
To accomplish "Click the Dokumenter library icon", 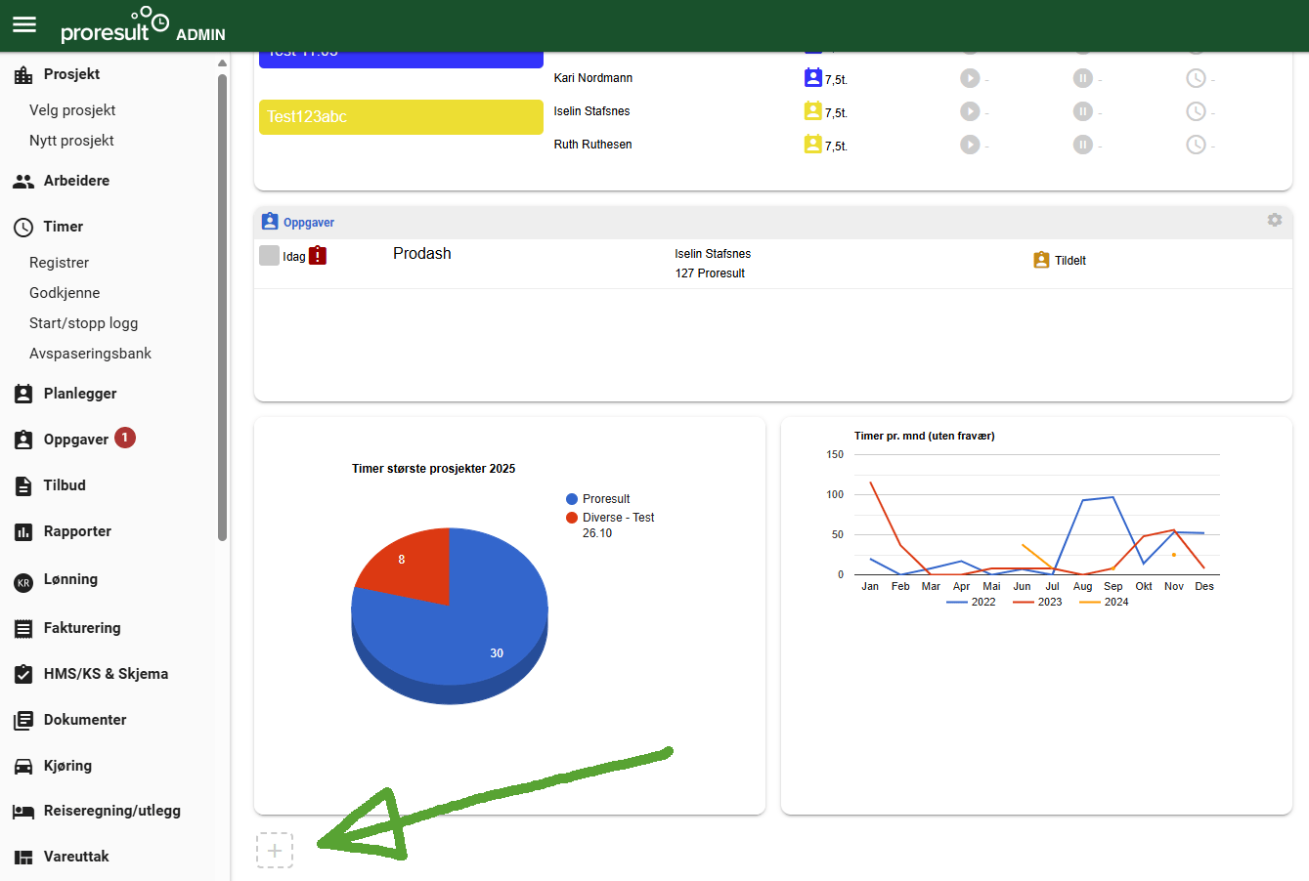I will [x=23, y=721].
